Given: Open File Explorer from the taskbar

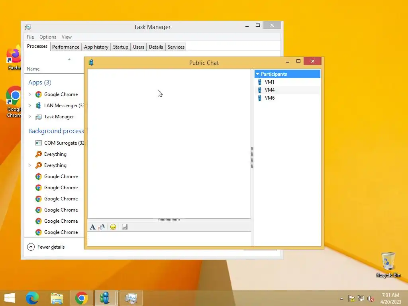Looking at the screenshot, I should (x=57, y=298).
